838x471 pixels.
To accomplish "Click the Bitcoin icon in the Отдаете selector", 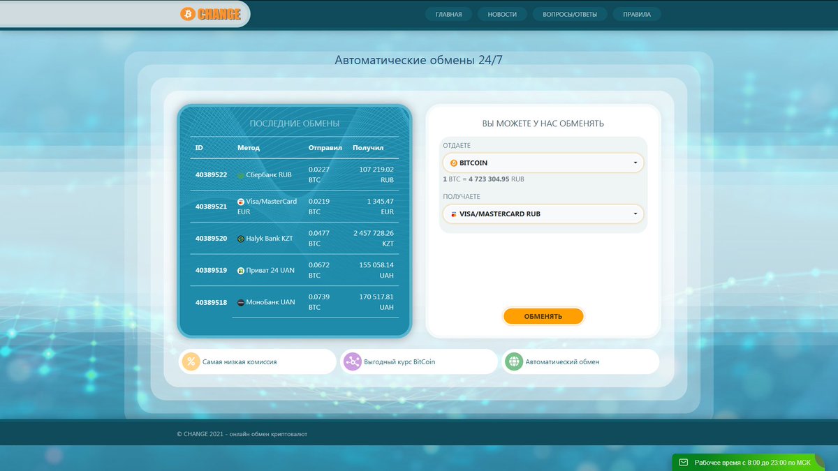I will pyautogui.click(x=453, y=163).
